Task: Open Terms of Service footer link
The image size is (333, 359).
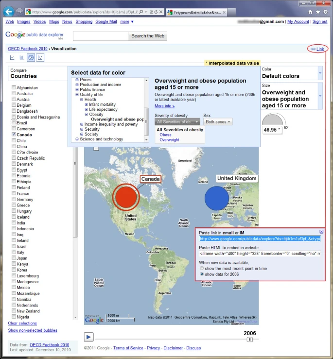Action: coord(128,348)
